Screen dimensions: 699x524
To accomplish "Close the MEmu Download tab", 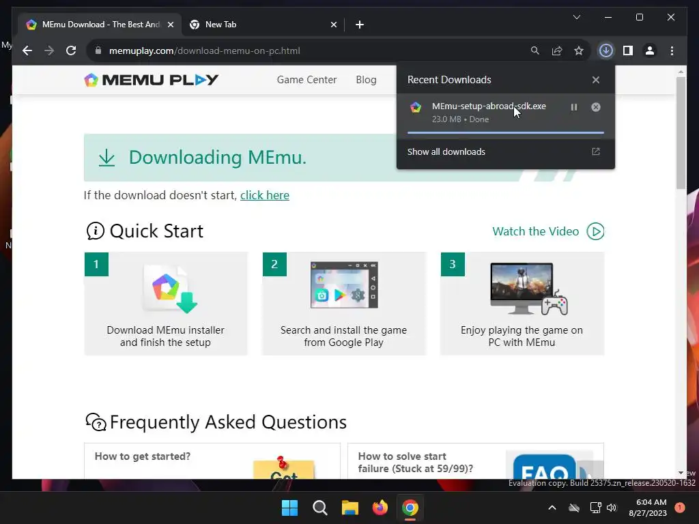I will [x=170, y=25].
